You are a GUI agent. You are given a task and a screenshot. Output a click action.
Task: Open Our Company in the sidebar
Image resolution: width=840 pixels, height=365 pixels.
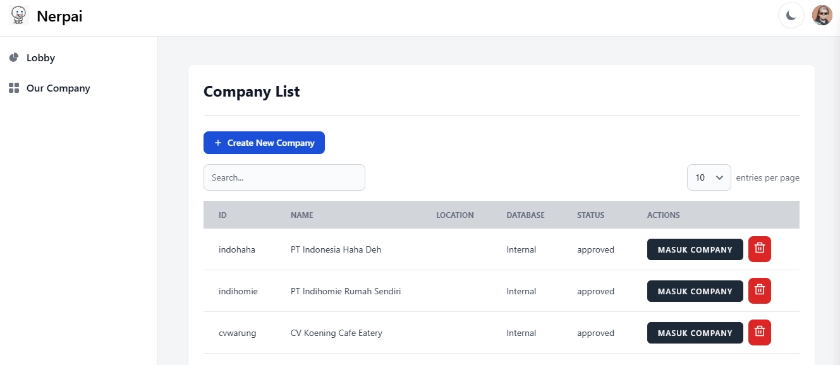58,88
